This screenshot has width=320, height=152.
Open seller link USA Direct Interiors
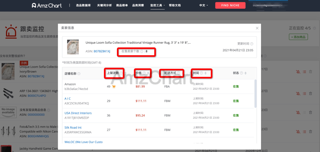[x=78, y=113]
